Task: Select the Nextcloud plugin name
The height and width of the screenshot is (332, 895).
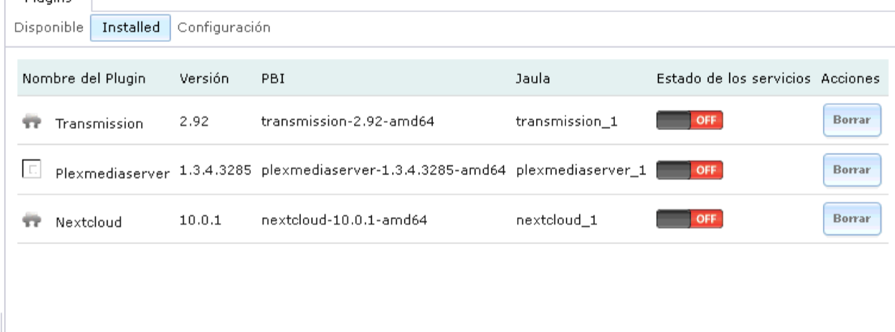Action: [x=89, y=222]
